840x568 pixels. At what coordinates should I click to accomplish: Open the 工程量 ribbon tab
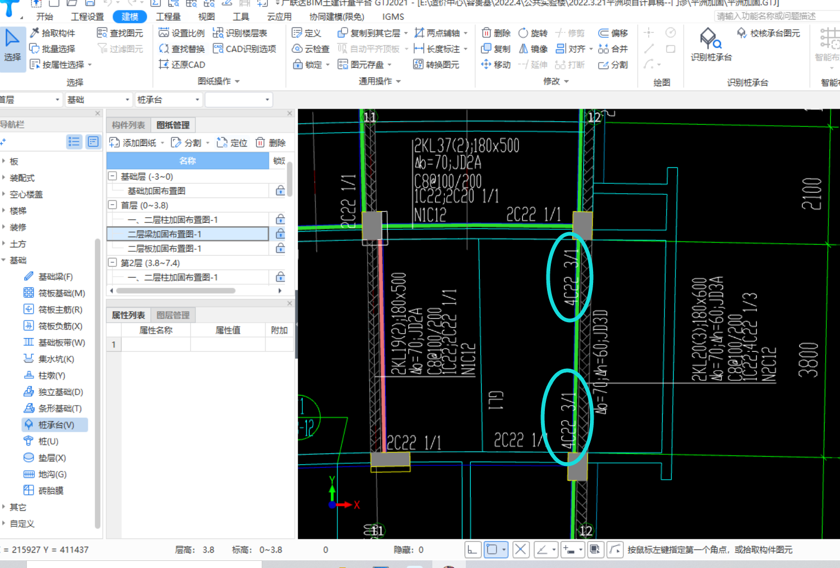168,16
